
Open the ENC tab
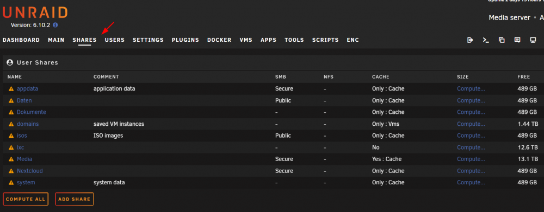click(353, 40)
